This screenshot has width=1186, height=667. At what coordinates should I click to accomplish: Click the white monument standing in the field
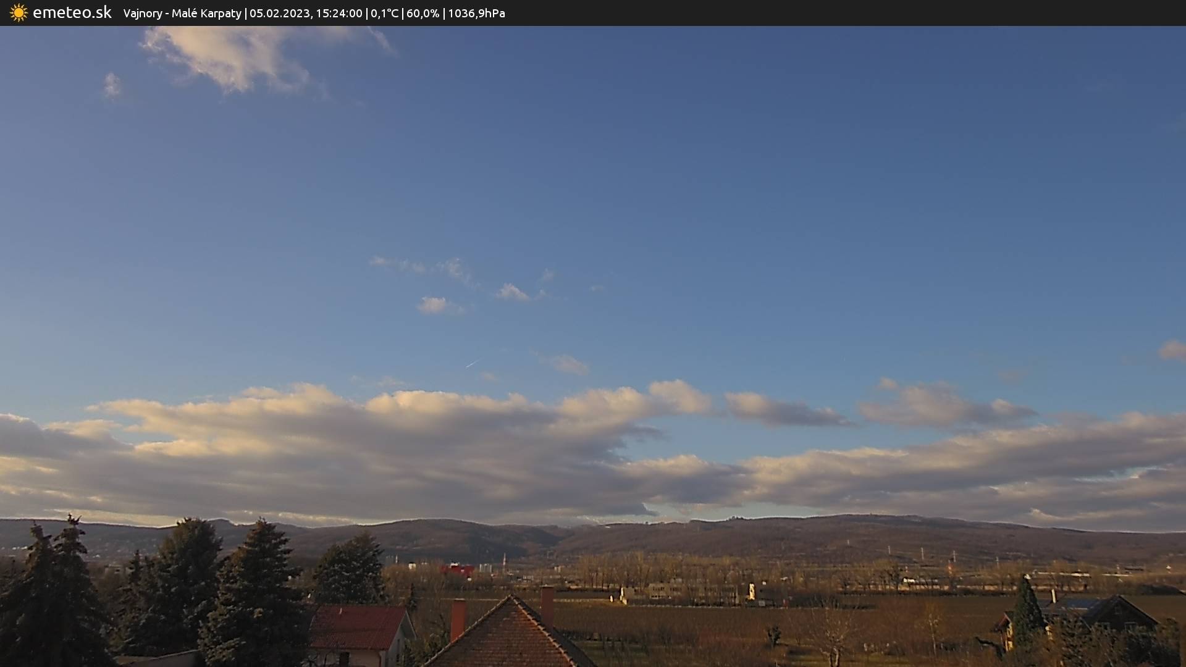click(x=751, y=592)
